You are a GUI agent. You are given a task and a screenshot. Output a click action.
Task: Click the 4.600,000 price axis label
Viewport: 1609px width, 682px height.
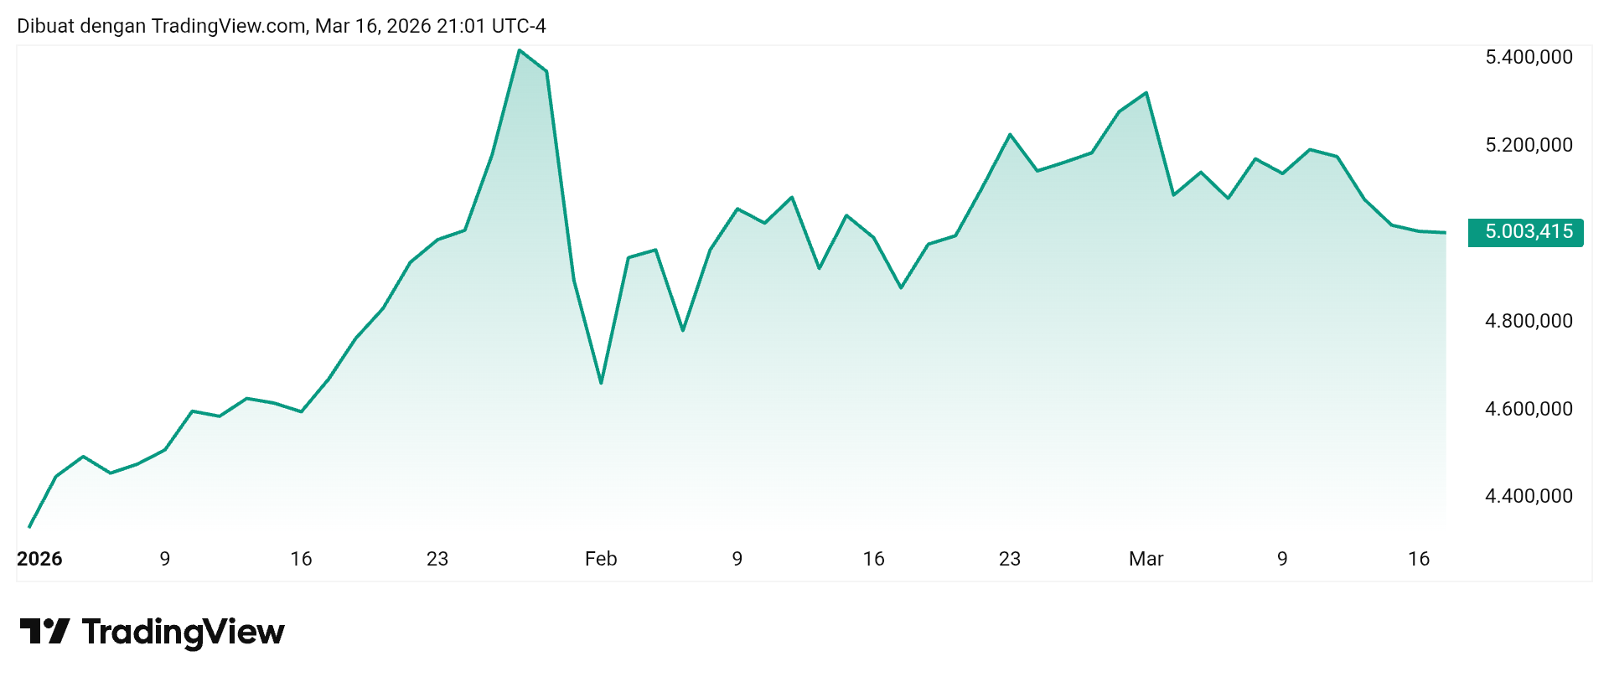pyautogui.click(x=1529, y=409)
